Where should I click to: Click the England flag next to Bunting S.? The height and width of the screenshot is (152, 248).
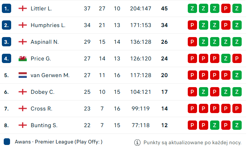pyautogui.click(x=23, y=125)
